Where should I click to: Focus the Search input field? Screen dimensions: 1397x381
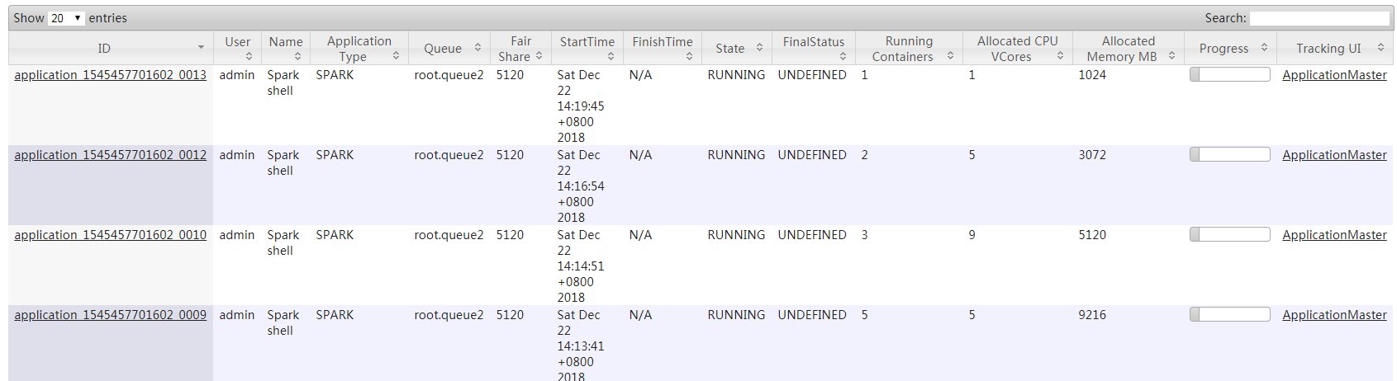point(1319,18)
